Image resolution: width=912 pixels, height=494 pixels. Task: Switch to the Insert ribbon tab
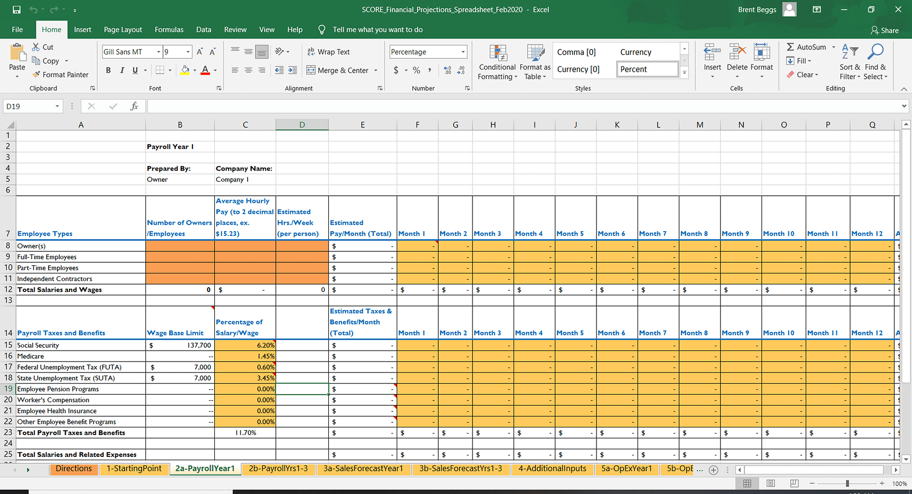tap(83, 29)
